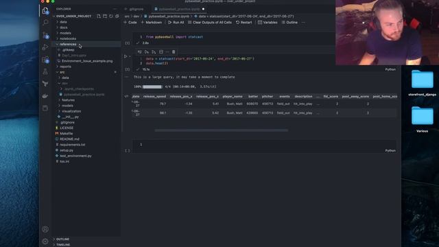Run the statcast cell with play button
The width and height of the screenshot is (439, 247).
pyautogui.click(x=126, y=56)
